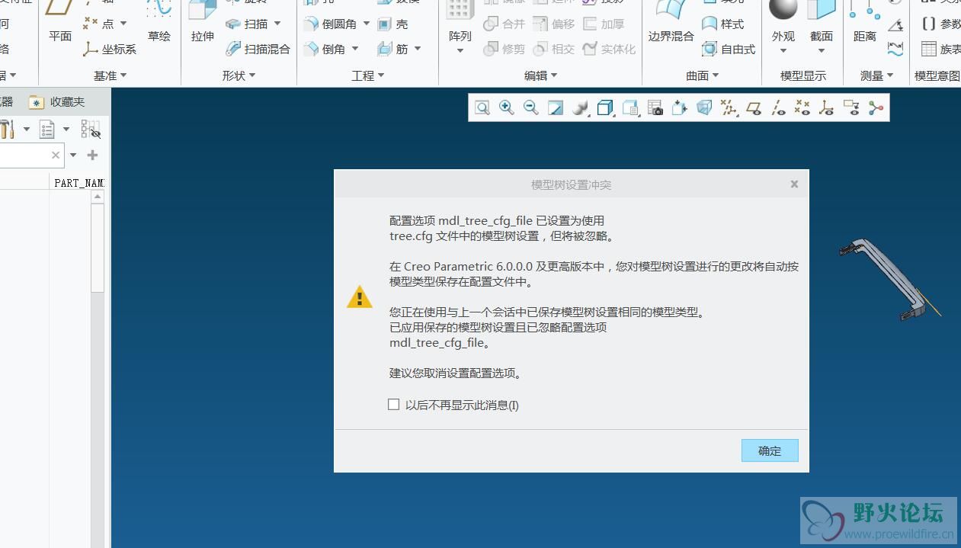Zoom out using the magnifier minus icon
The image size is (961, 548).
pyautogui.click(x=531, y=108)
